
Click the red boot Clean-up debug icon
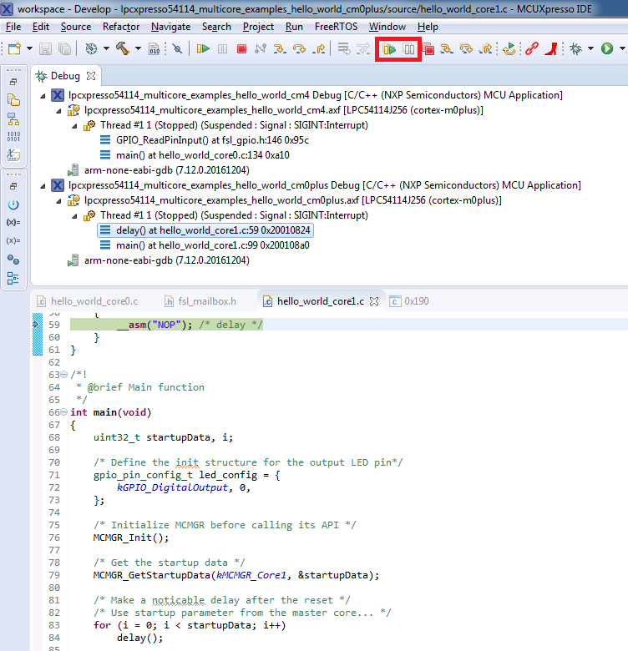(x=551, y=49)
